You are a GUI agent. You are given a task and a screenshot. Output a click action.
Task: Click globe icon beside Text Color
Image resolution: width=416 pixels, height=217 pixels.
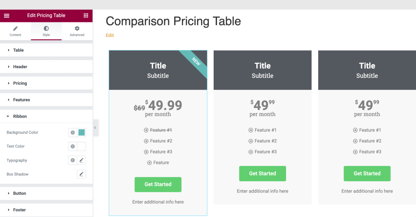tap(73, 146)
